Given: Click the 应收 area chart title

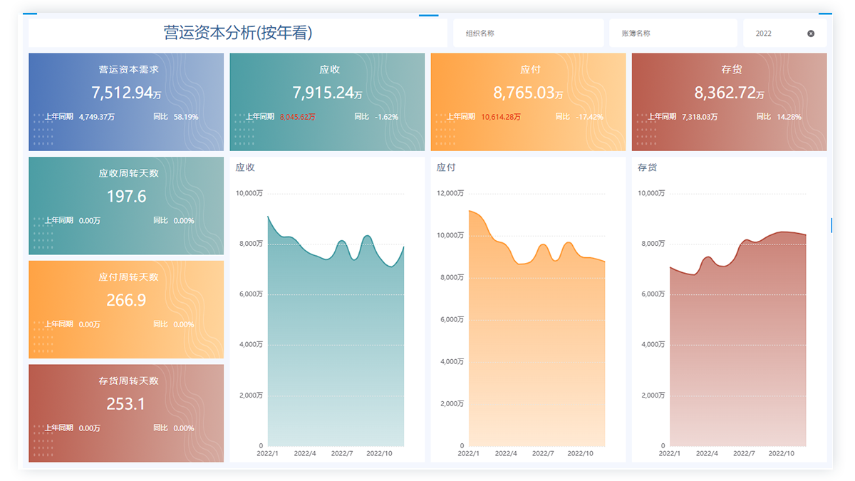Looking at the screenshot, I should pyautogui.click(x=245, y=167).
